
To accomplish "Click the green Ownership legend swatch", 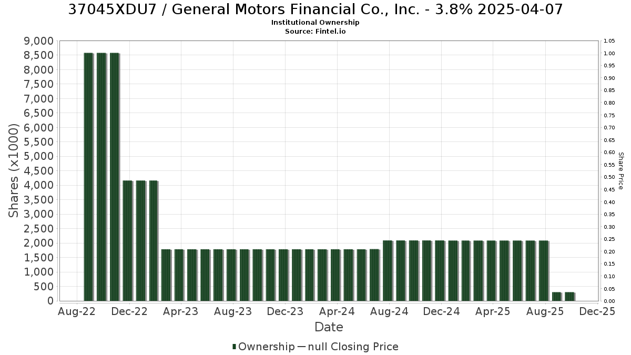I will click(x=235, y=347).
